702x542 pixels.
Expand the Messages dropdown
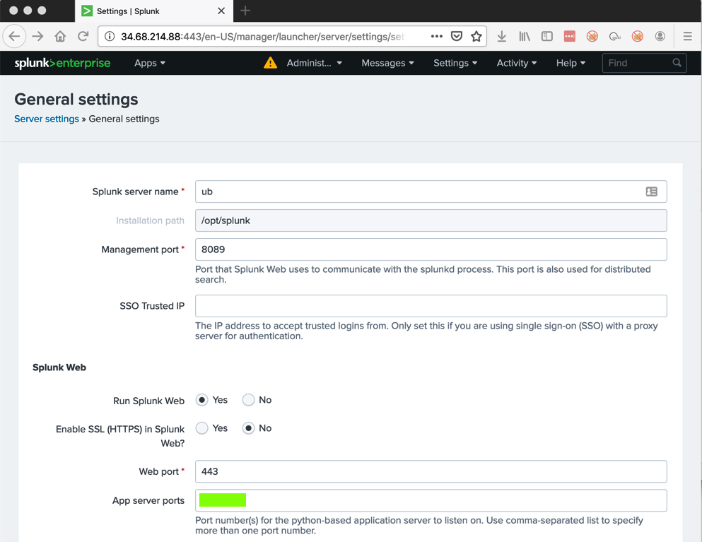387,63
